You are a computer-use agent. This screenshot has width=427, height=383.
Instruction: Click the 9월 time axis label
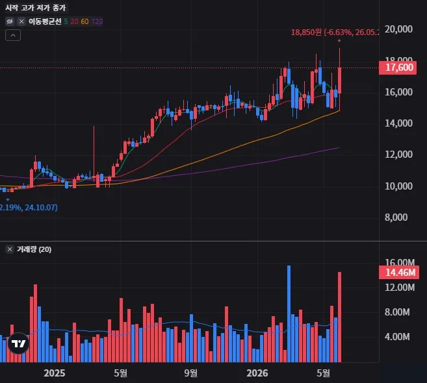tap(191, 373)
